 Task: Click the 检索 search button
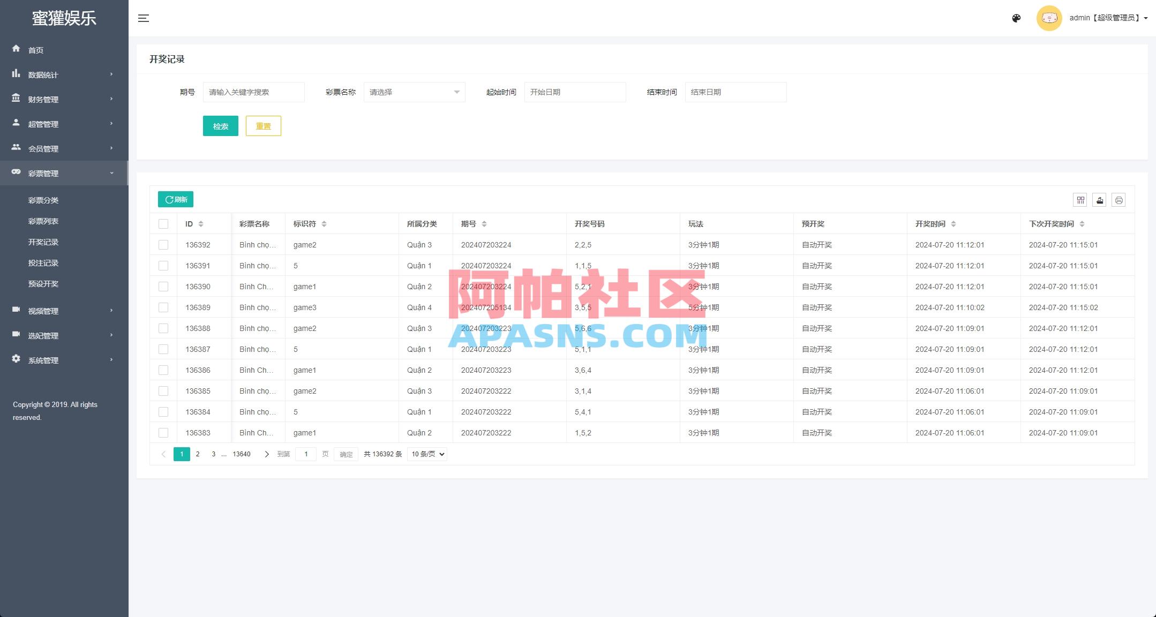click(x=220, y=126)
